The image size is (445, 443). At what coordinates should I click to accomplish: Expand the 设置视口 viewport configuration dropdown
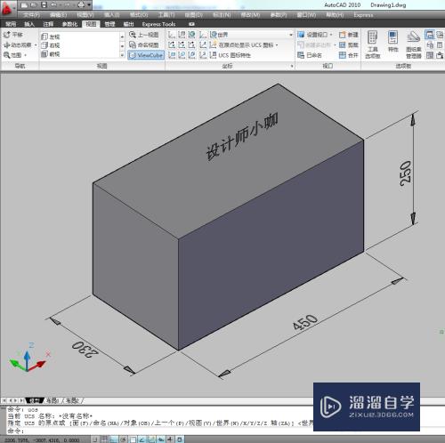pyautogui.click(x=331, y=35)
